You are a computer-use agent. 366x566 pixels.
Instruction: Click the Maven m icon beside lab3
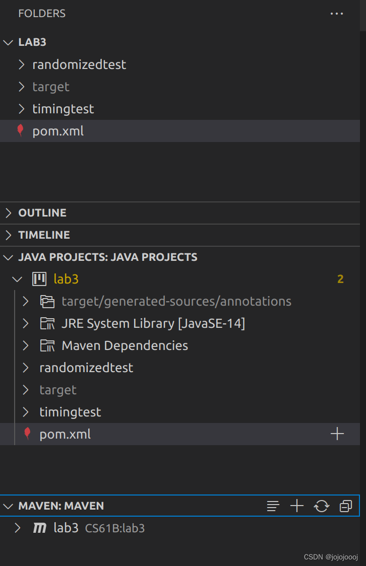click(40, 528)
